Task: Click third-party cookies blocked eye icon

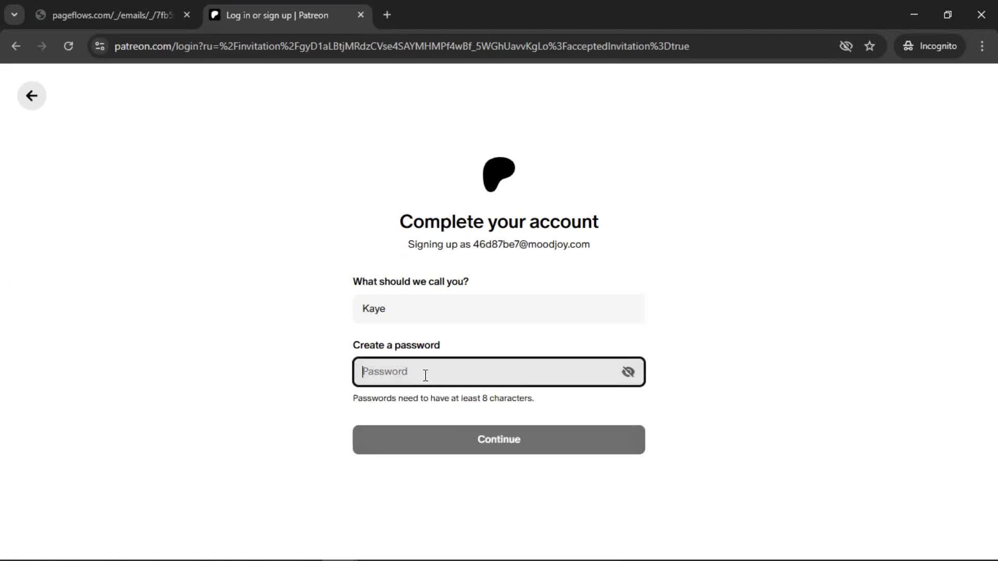Action: point(846,46)
